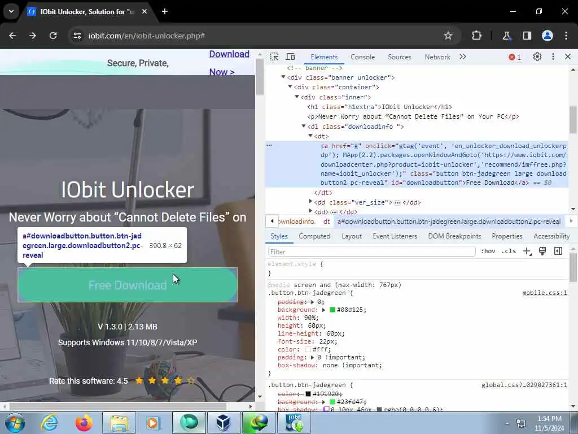Open Internet Explorer from the taskbar
This screenshot has width=578, height=434.
click(x=50, y=423)
